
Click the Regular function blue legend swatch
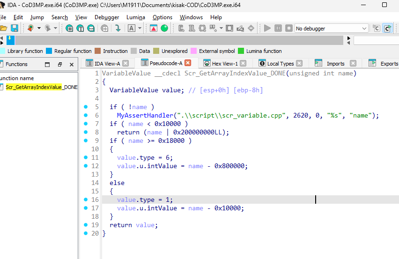point(49,51)
